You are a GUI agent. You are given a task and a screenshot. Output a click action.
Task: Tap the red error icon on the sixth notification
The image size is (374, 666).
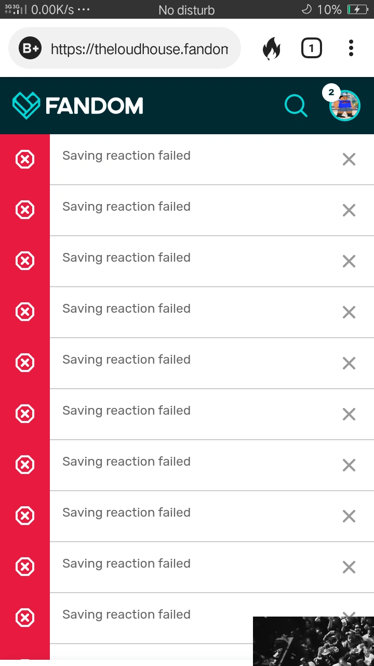pyautogui.click(x=25, y=414)
